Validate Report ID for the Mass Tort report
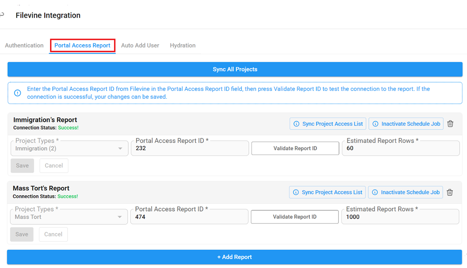The height and width of the screenshot is (268, 467). [294, 217]
